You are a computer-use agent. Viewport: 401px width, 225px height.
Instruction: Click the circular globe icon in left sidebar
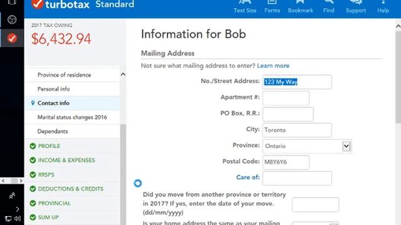click(x=12, y=19)
